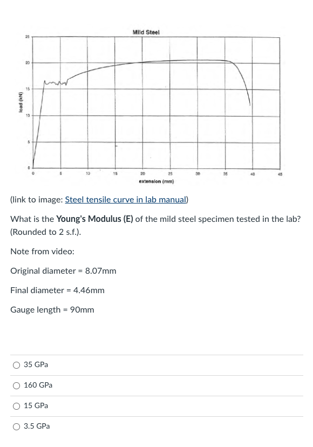Click the extension (mm) axis label
The width and height of the screenshot is (313, 447).
[156, 180]
